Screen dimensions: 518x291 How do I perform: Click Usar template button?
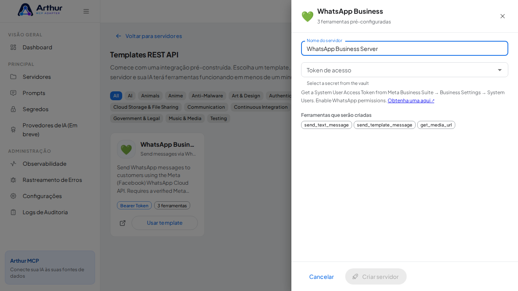click(x=165, y=223)
